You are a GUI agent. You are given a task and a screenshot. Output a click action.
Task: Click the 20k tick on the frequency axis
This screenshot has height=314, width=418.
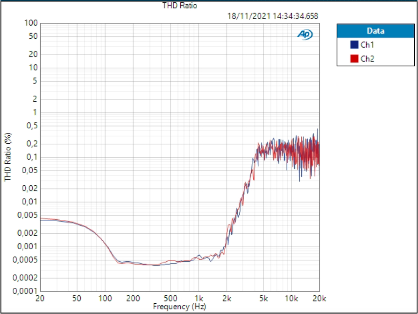click(x=319, y=298)
